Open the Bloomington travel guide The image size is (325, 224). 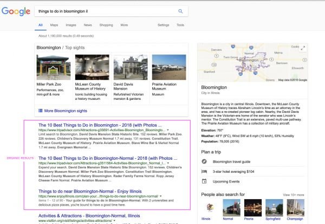tap(231, 161)
